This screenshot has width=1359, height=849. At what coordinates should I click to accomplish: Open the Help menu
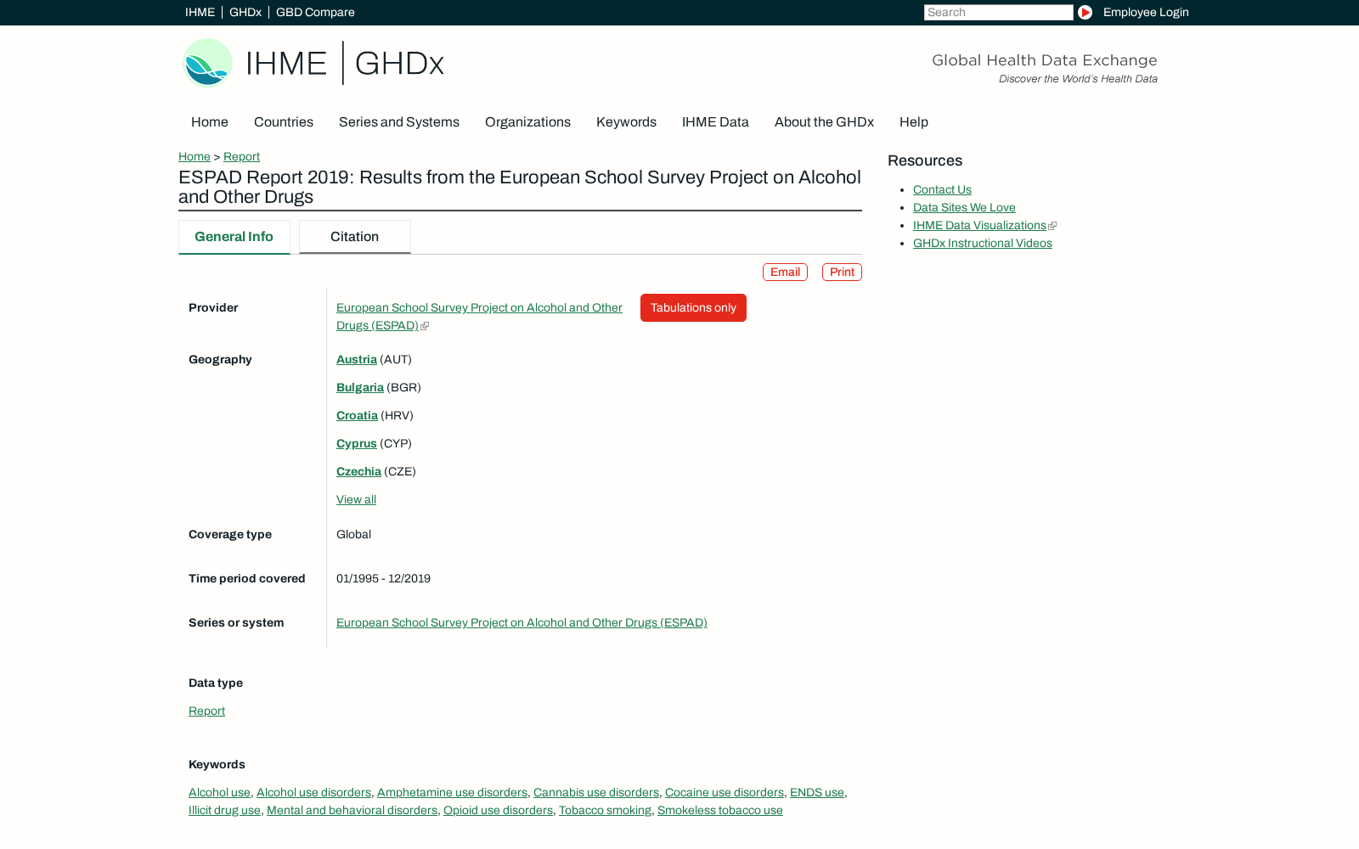click(x=914, y=122)
